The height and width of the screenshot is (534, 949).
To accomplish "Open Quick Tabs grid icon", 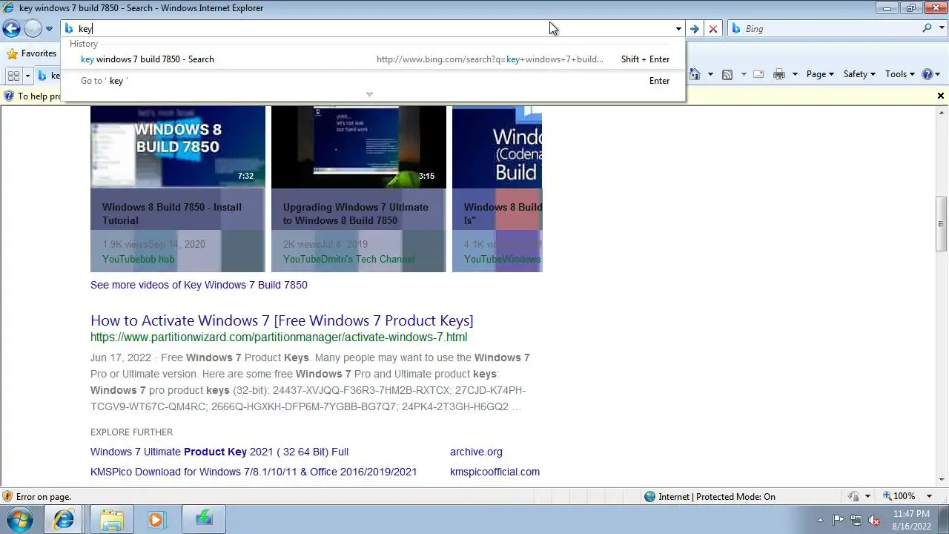I will click(x=13, y=76).
